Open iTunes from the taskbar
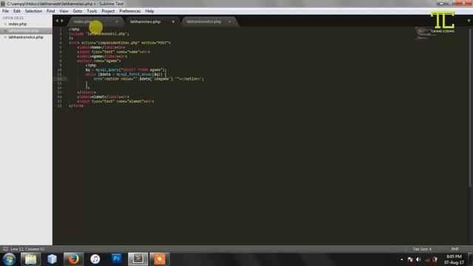The image size is (473, 266). pyautogui.click(x=95, y=259)
